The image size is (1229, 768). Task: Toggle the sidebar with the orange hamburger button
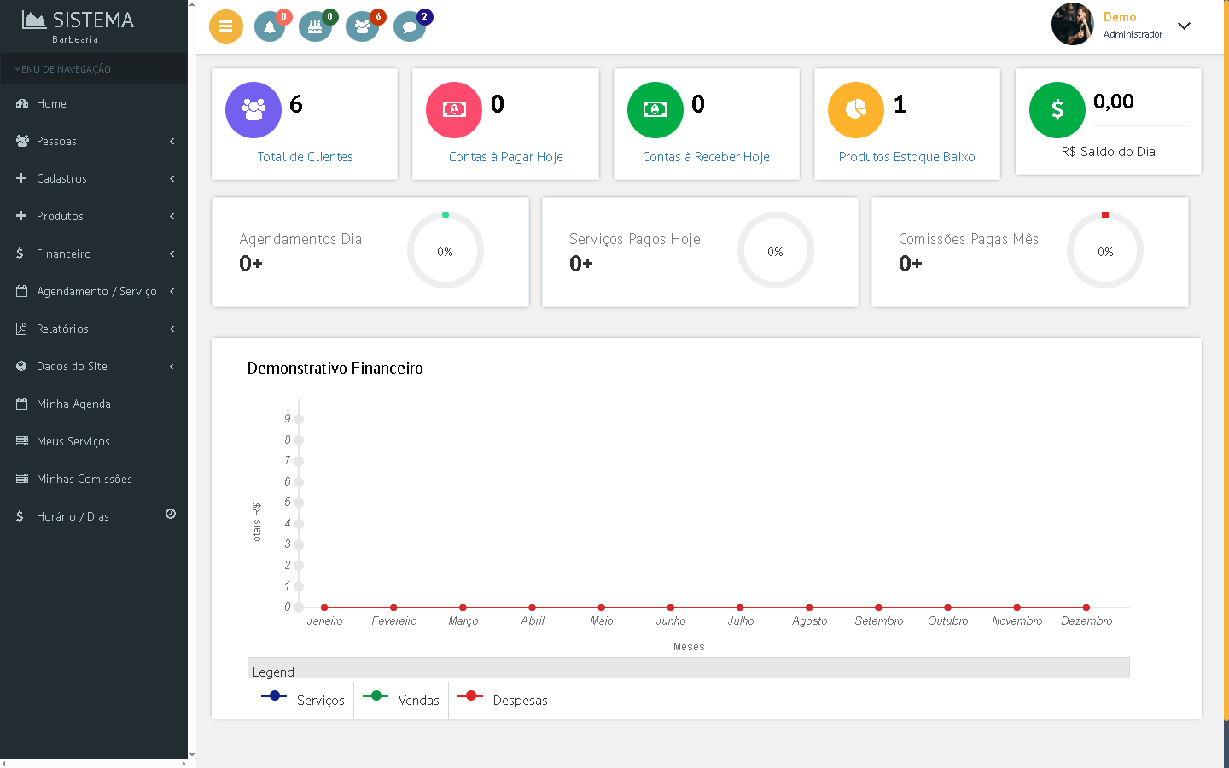point(226,26)
